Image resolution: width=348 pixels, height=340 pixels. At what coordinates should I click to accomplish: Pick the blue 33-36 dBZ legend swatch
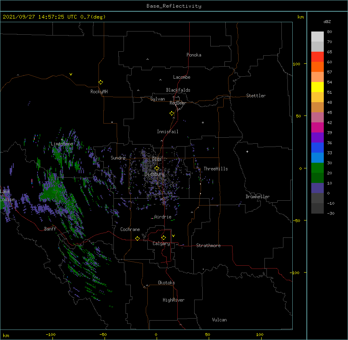pyautogui.click(x=317, y=148)
